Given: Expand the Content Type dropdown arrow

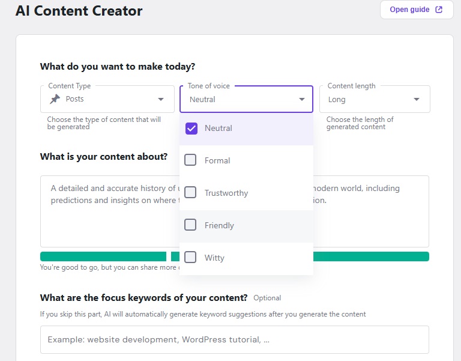Looking at the screenshot, I should click(161, 100).
